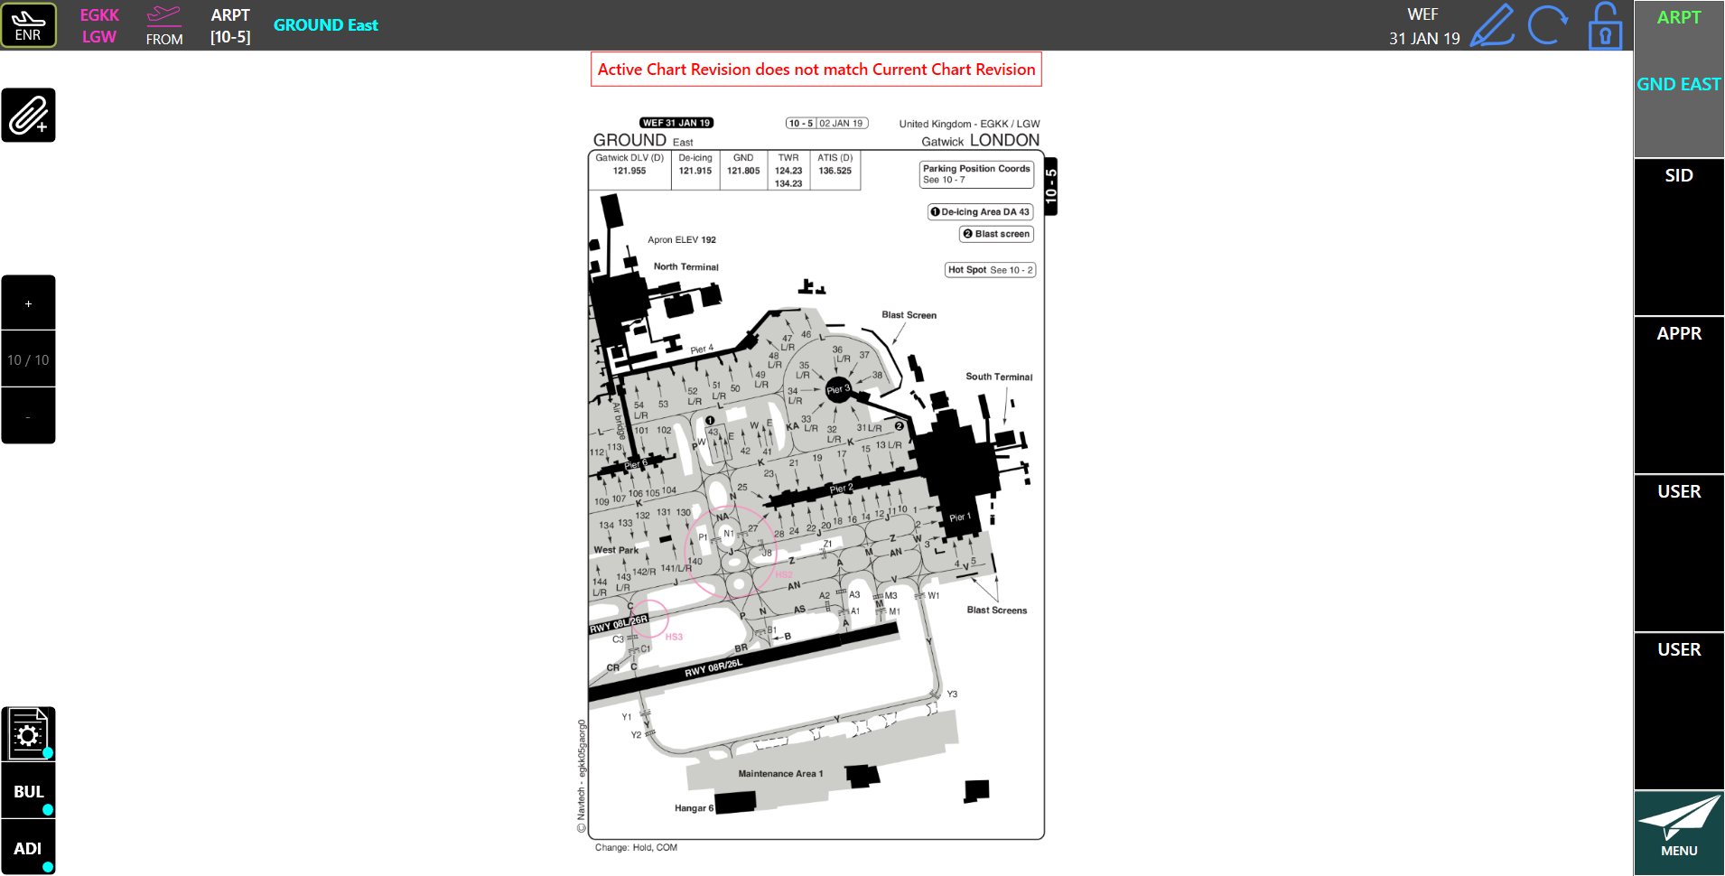Click the ATIS (D) 136.525 frequency
This screenshot has height=876, width=1725.
835,170
